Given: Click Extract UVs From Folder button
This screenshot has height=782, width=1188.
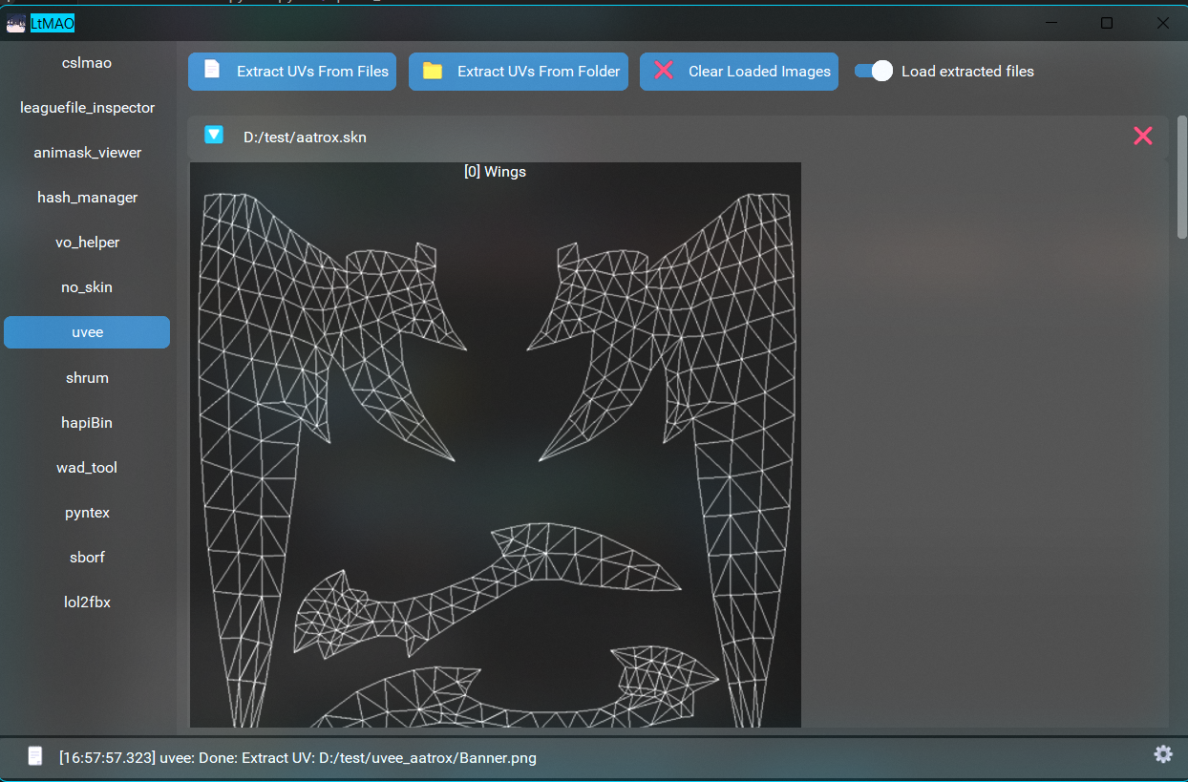Looking at the screenshot, I should pyautogui.click(x=519, y=72).
